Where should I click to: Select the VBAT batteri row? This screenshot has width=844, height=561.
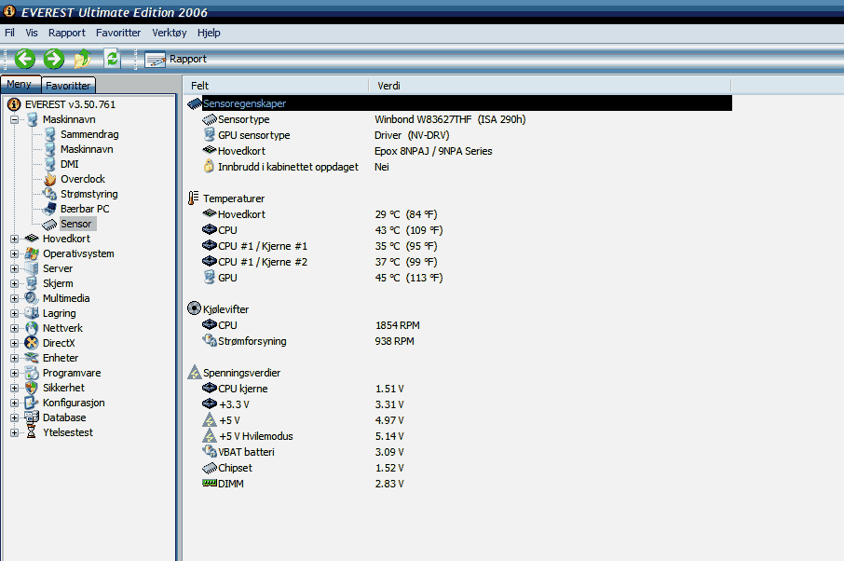click(459, 452)
